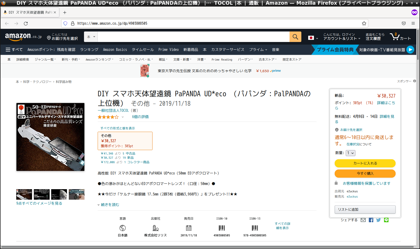Click お届け先を選択 in header
This screenshot has height=249, width=420.
(62, 37)
